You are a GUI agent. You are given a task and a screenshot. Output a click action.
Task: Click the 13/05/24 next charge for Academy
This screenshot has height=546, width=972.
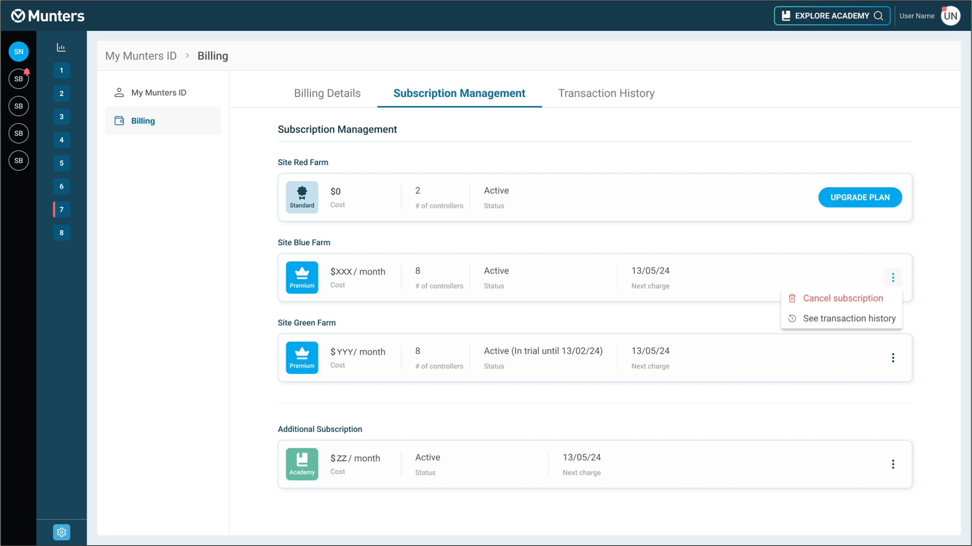[x=582, y=457]
